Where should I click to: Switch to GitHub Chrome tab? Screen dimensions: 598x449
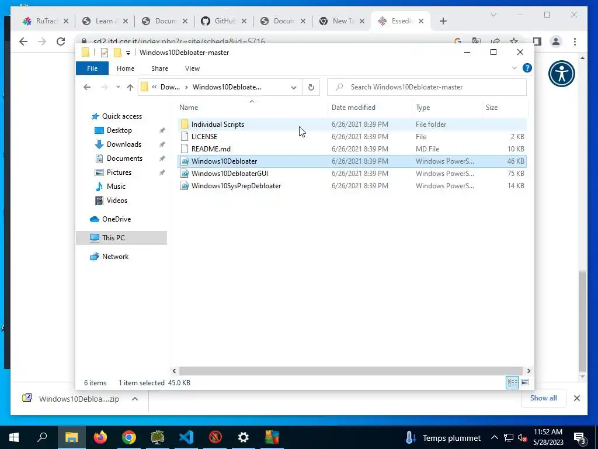[224, 21]
